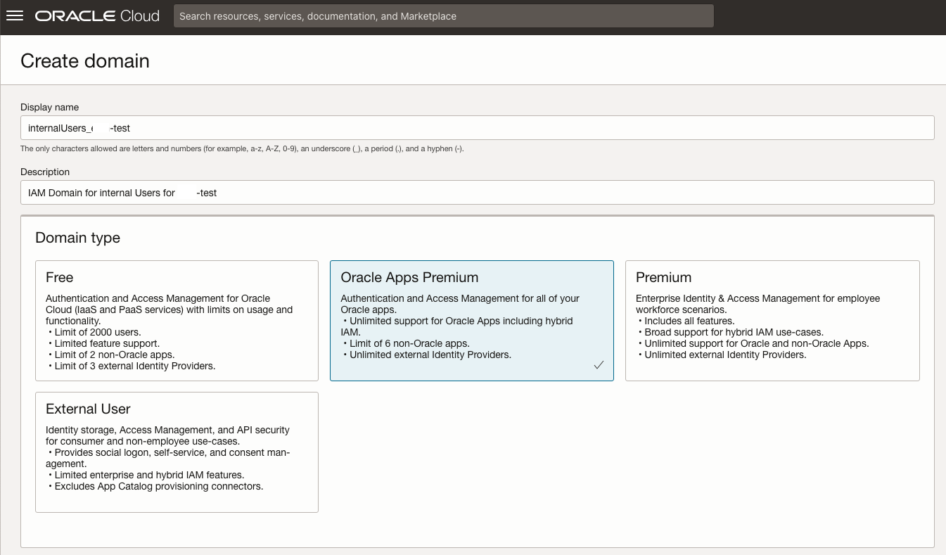
Task: Select the Oracle Apps Premium domain type
Action: tap(471, 320)
